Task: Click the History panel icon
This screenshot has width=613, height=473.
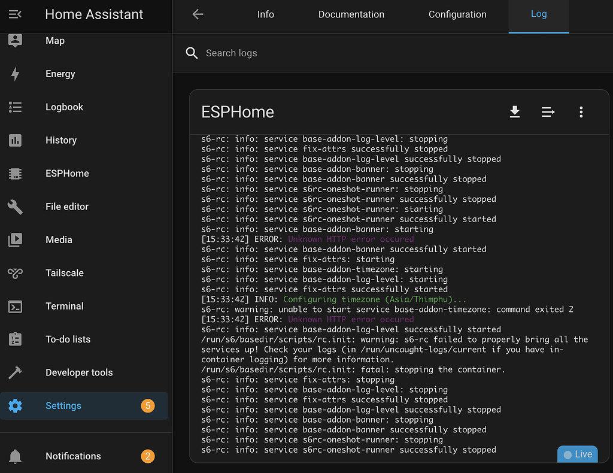Action: point(16,140)
